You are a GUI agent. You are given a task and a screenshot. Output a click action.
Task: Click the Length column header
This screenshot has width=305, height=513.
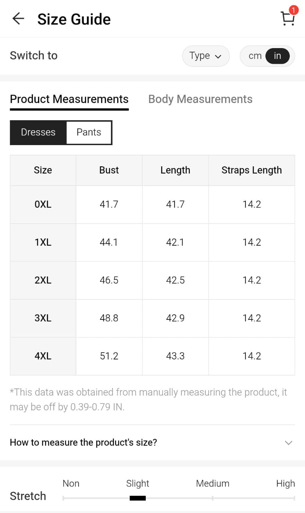(175, 170)
